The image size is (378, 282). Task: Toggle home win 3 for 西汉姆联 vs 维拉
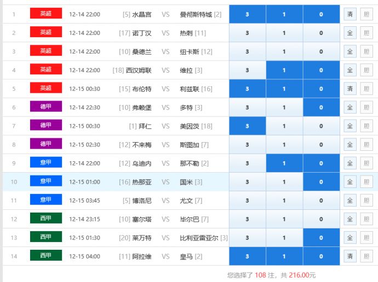pos(247,70)
